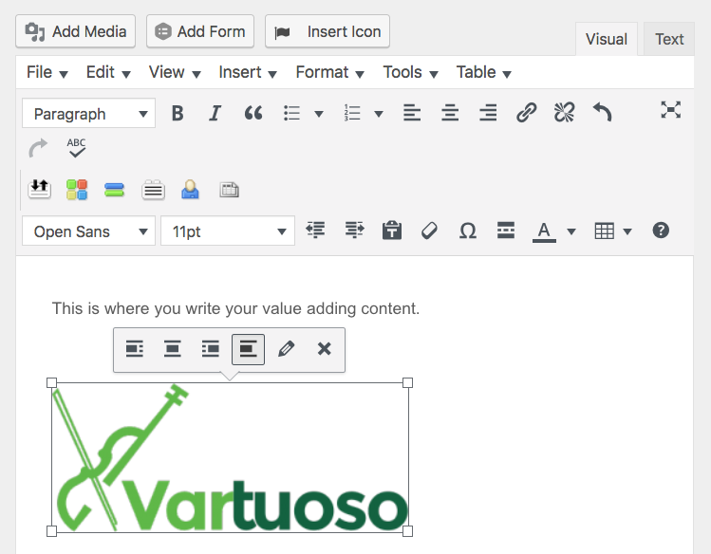This screenshot has width=711, height=554.
Task: Click the redo arrow icon
Action: point(38,148)
